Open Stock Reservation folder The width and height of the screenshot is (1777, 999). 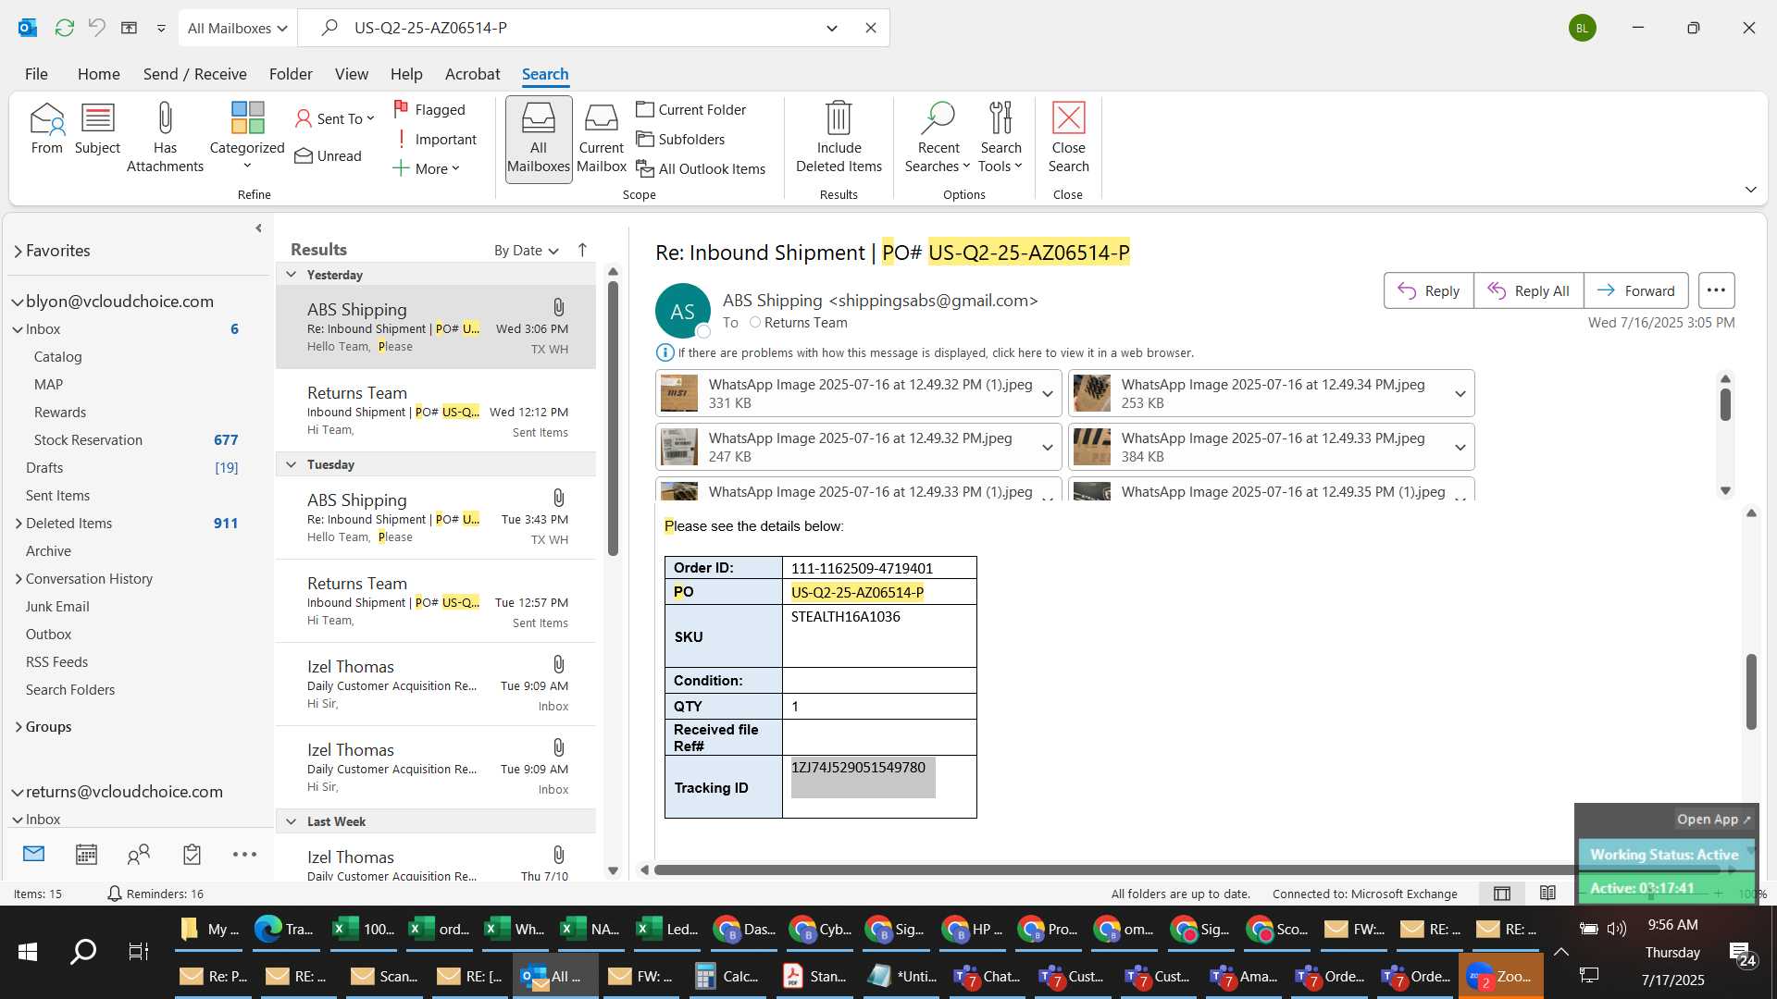pyautogui.click(x=88, y=440)
